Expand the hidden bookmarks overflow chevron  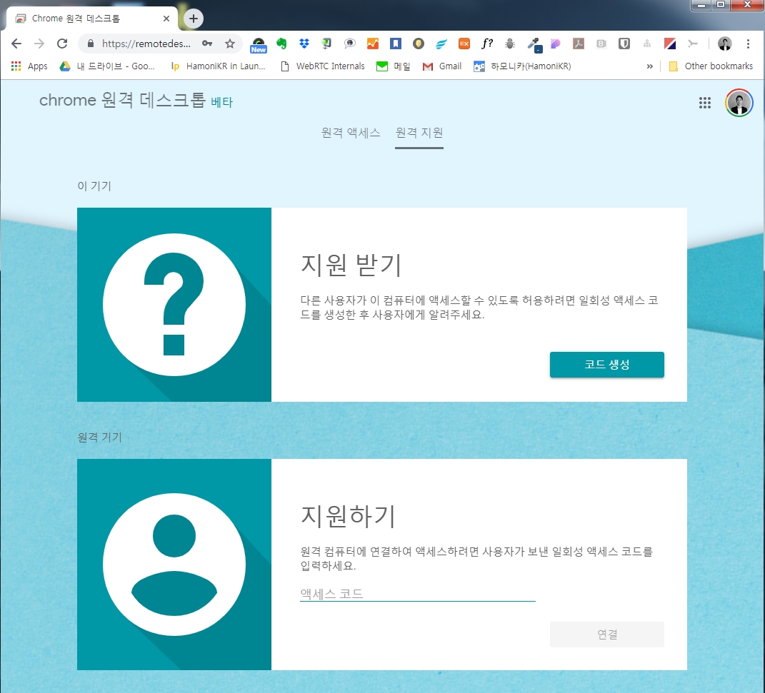coord(649,66)
